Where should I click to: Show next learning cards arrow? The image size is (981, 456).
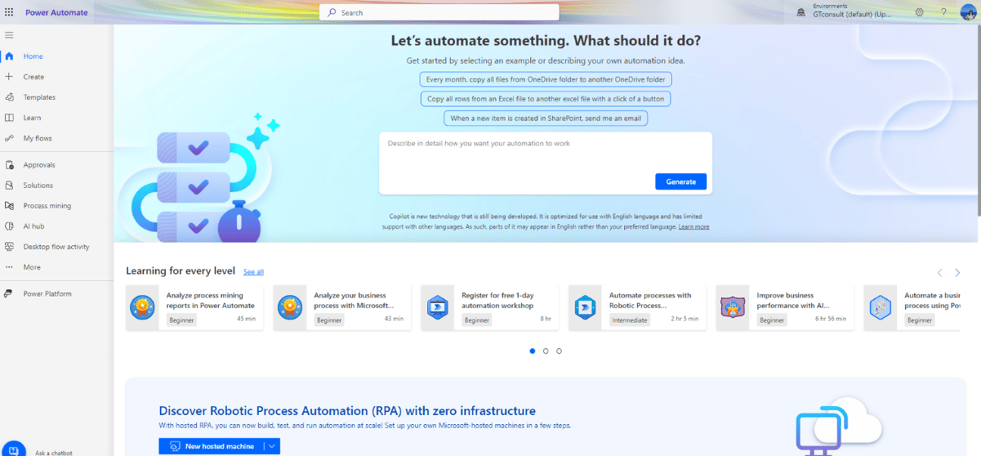(x=958, y=273)
